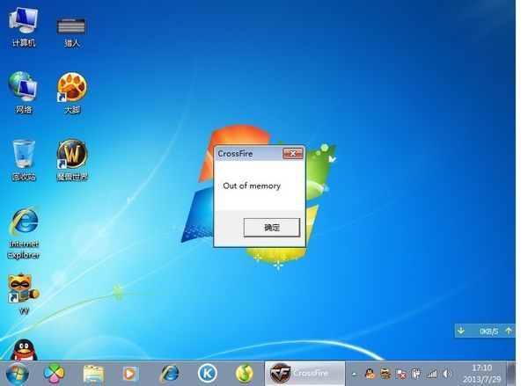Select the 大脚 paw icon
Viewport: 528px width, 386px height.
click(x=72, y=92)
